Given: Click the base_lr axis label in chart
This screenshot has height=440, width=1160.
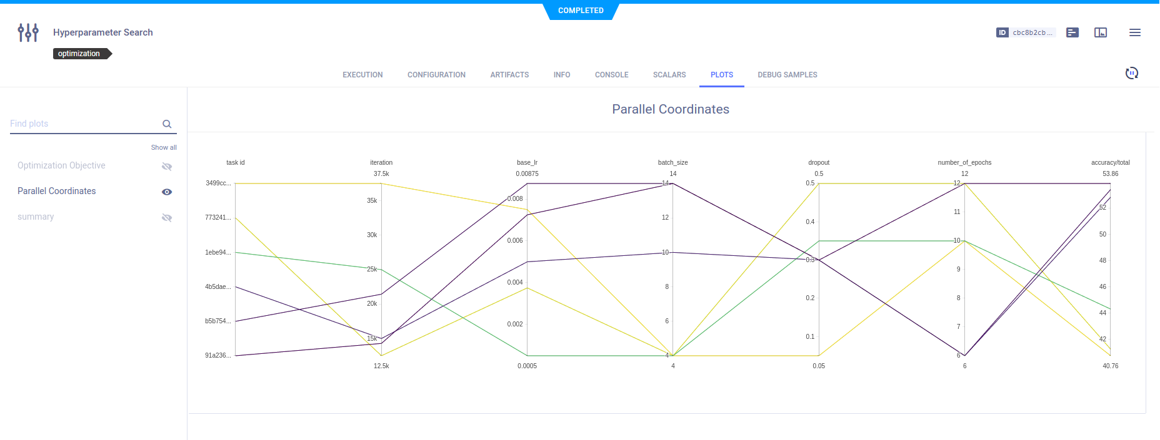Looking at the screenshot, I should pos(527,163).
